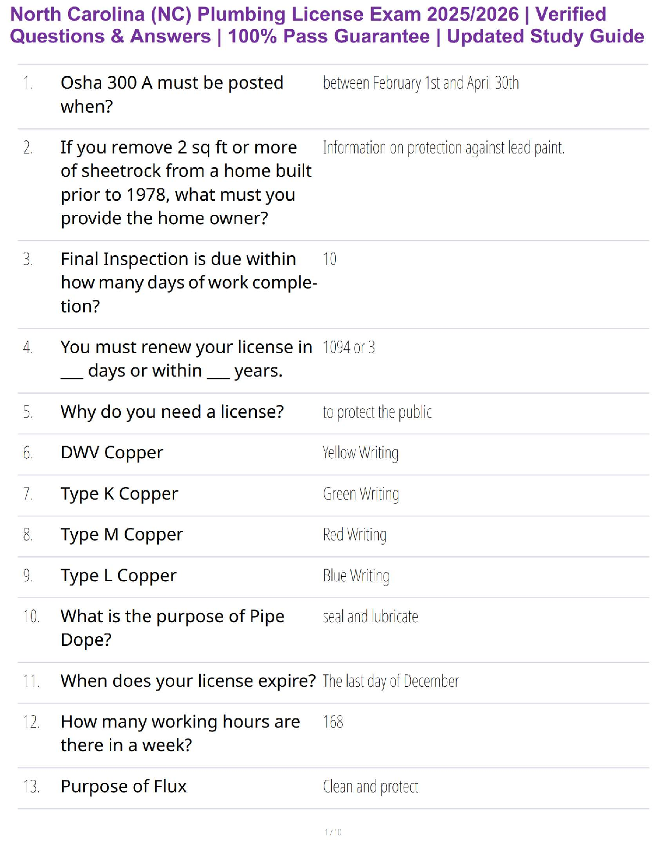Click the answer about lead paint protection
The image size is (666, 862).
pos(443,148)
